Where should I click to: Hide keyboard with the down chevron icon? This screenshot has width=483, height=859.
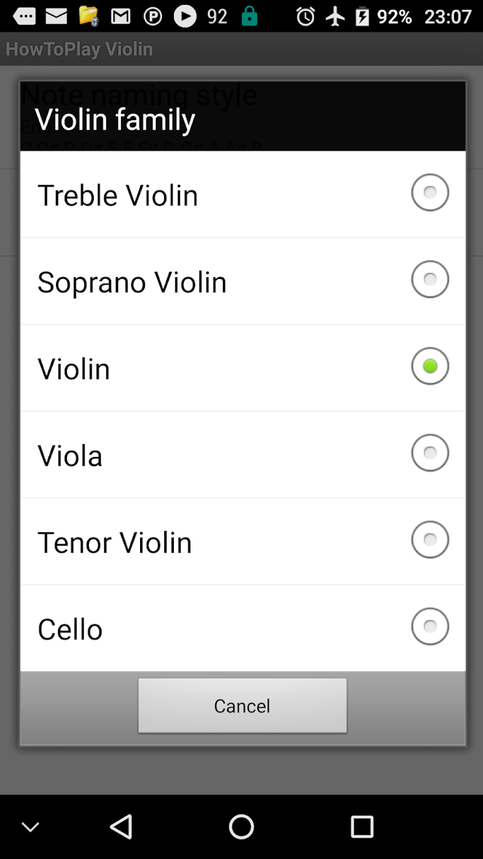[30, 827]
